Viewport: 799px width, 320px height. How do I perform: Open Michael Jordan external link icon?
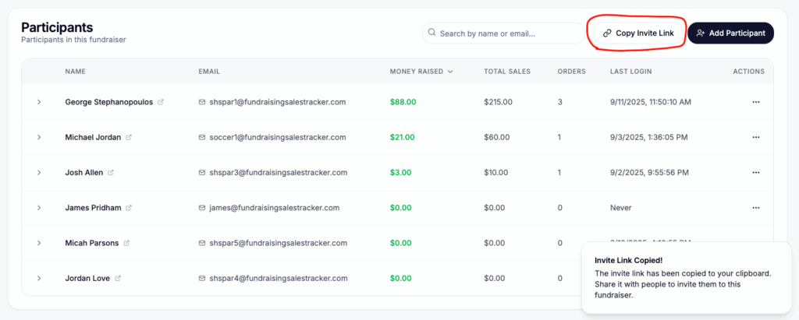(x=129, y=137)
